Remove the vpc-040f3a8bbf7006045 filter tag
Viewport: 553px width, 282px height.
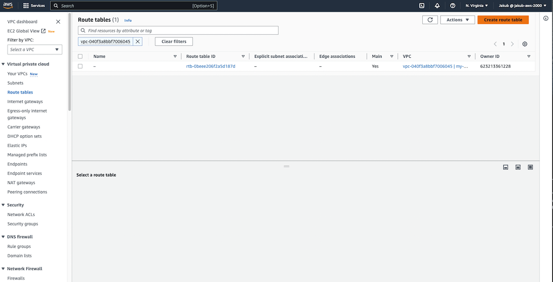tap(138, 42)
